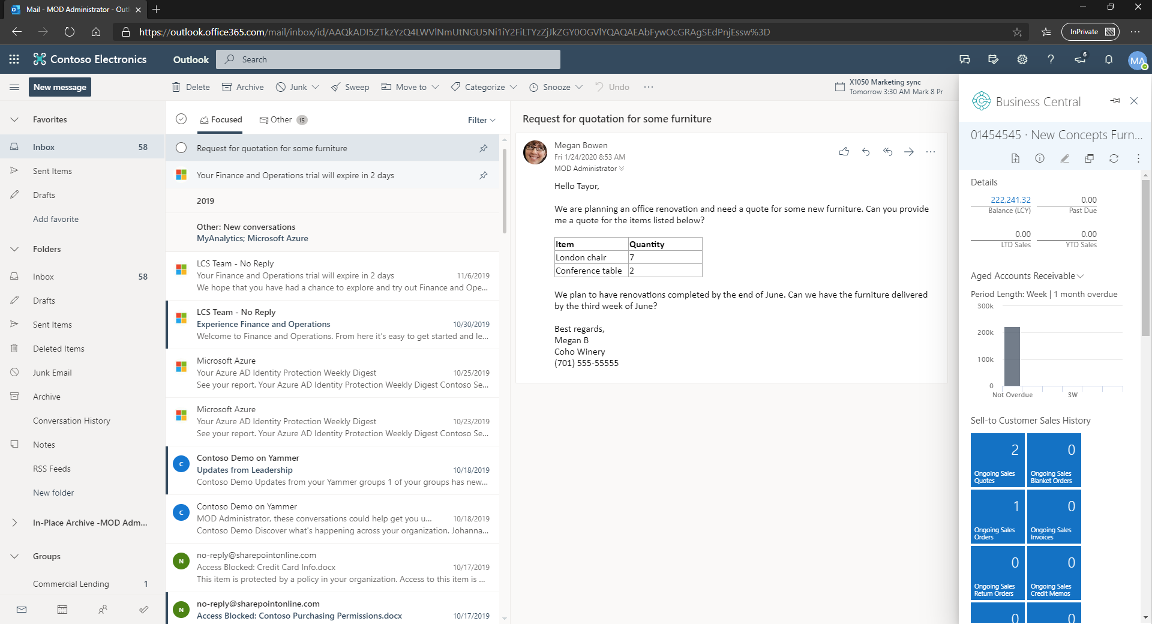The height and width of the screenshot is (624, 1152).
Task: Click the info icon in Business Central toolbar
Action: 1040,158
